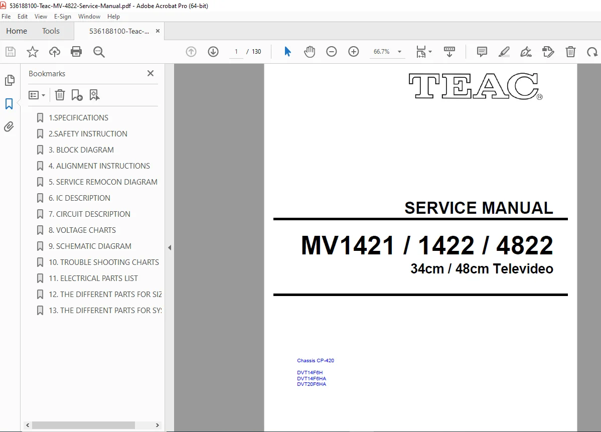Viewport: 601px width, 432px height.
Task: Rotate the page view icon
Action: tap(592, 51)
